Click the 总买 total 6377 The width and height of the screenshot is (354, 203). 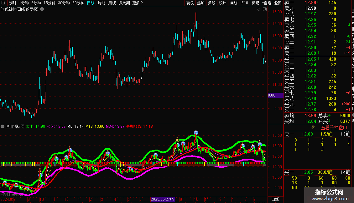345,121
